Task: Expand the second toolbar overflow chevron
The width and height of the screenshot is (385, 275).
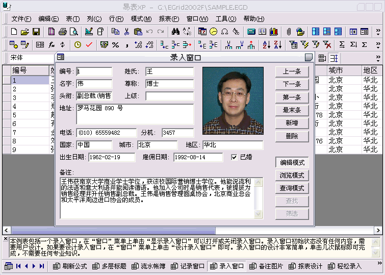Action: 378,45
